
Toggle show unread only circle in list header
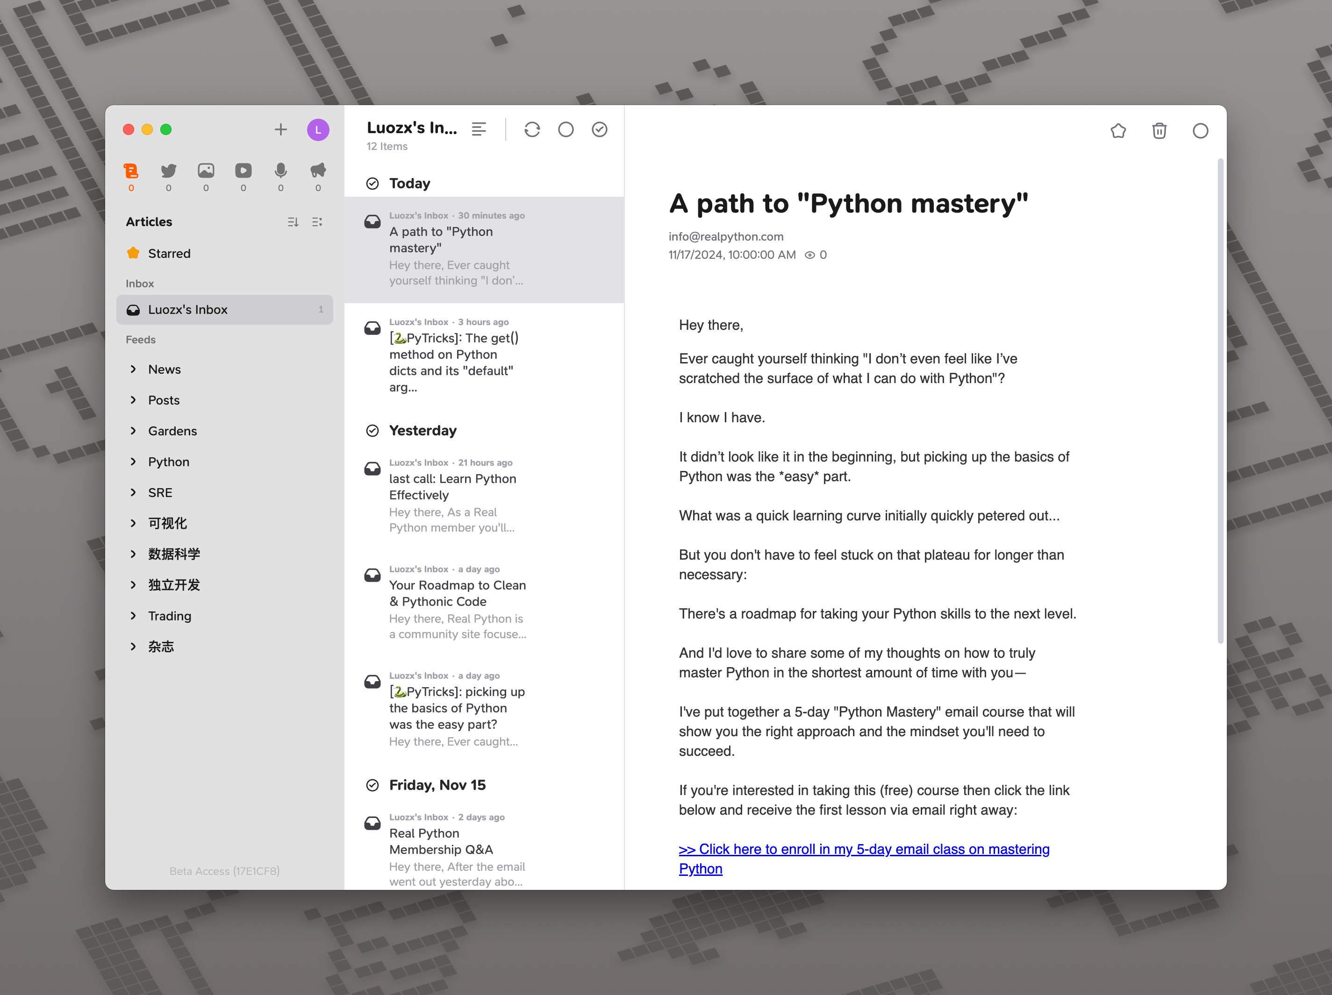566,129
